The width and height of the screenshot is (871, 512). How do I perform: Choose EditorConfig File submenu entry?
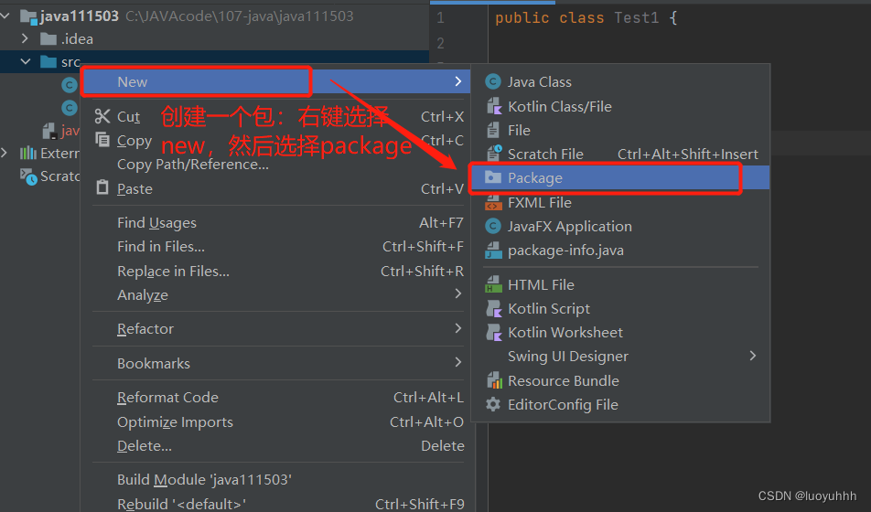[x=620, y=405]
